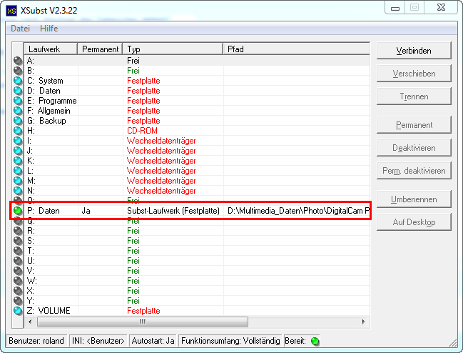Click the drive icon for G: Backup
Viewport: 463px width, 353px height.
tap(18, 121)
